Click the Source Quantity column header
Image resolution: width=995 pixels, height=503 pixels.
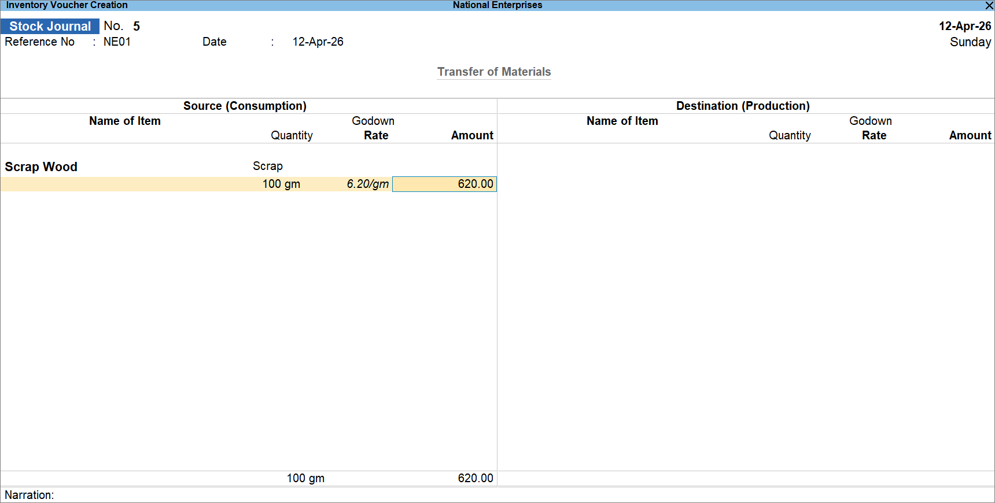(x=292, y=135)
